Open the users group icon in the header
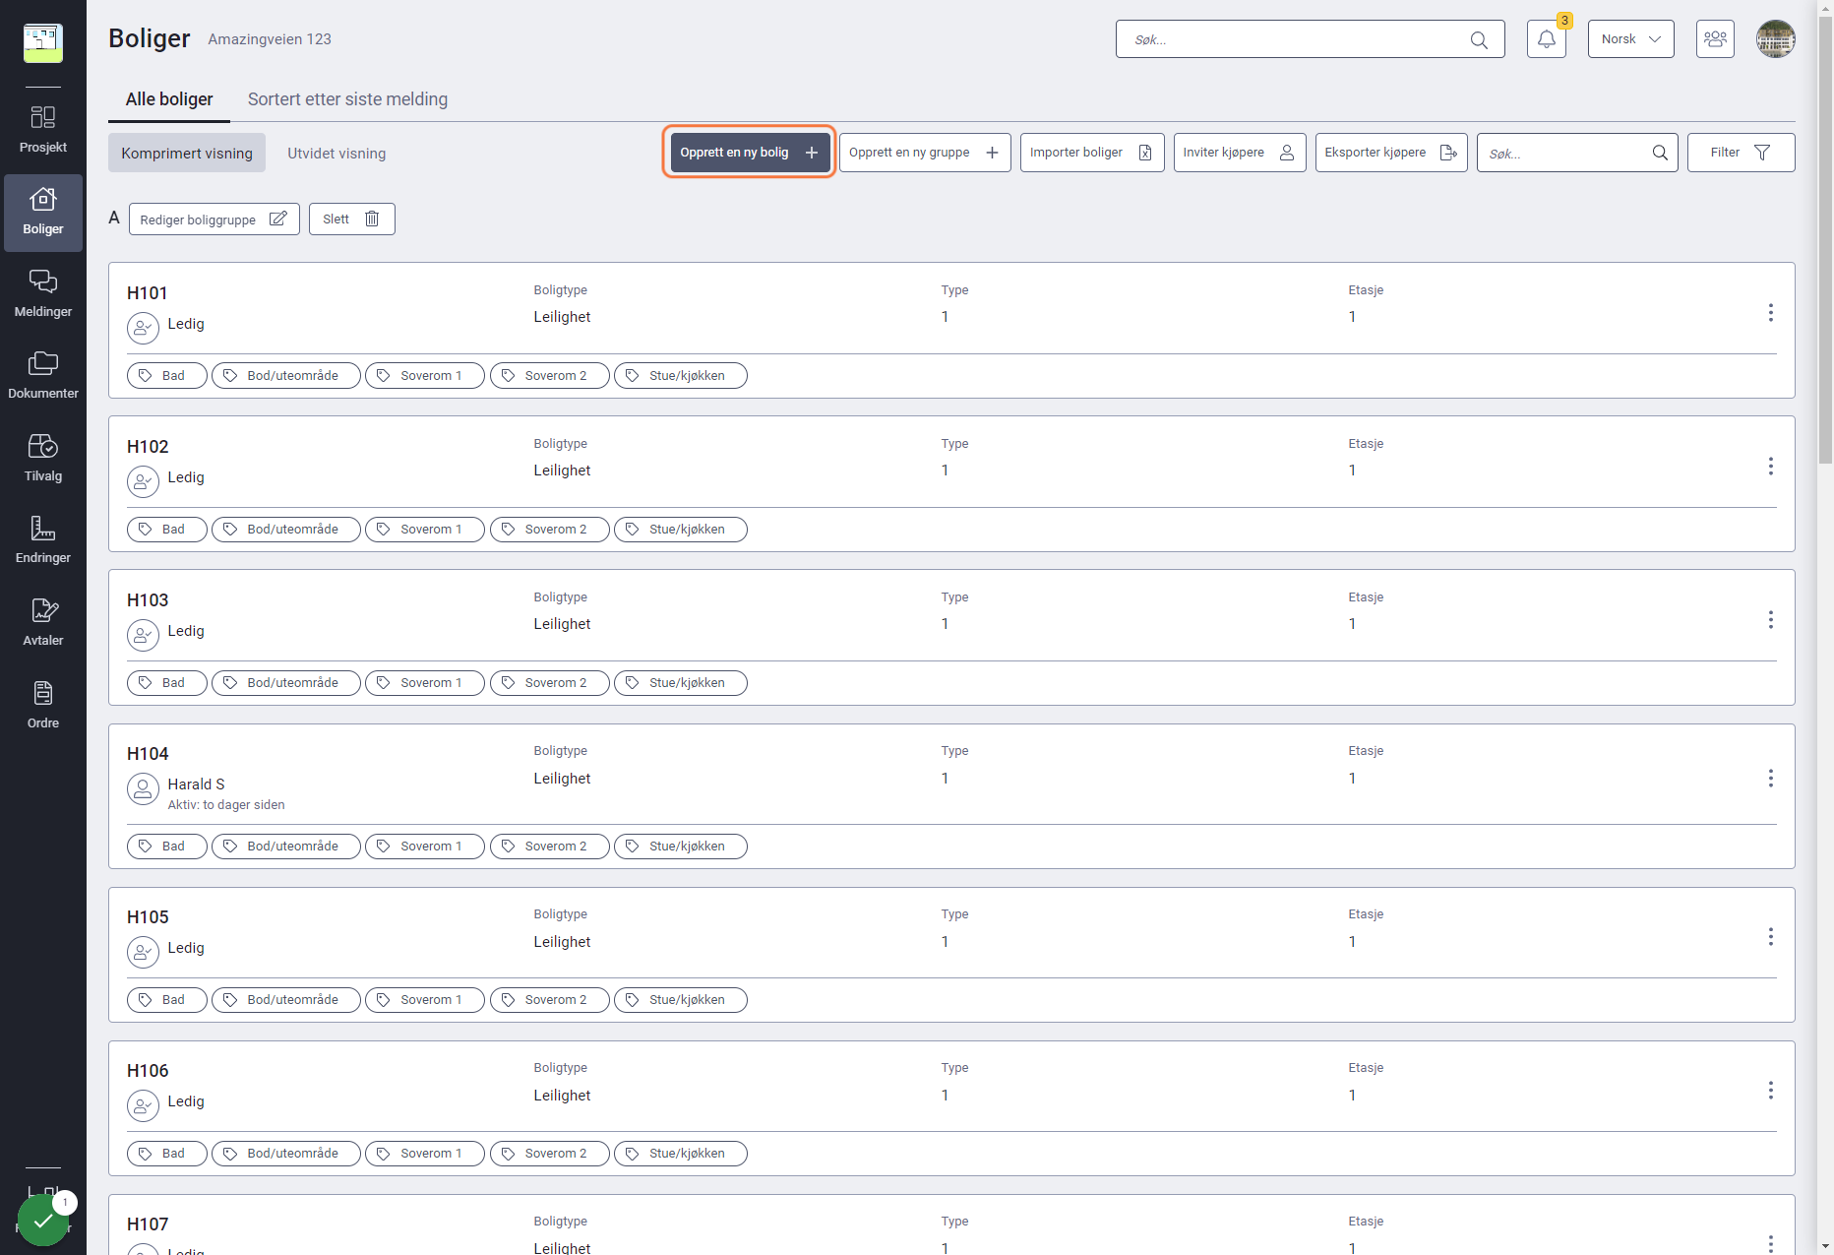Viewport: 1834px width, 1255px height. (1715, 39)
